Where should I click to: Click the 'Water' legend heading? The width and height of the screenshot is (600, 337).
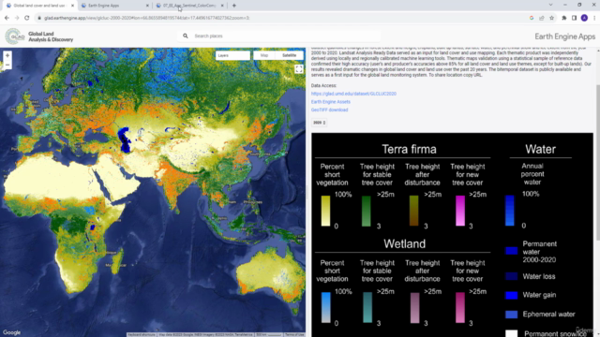click(540, 149)
